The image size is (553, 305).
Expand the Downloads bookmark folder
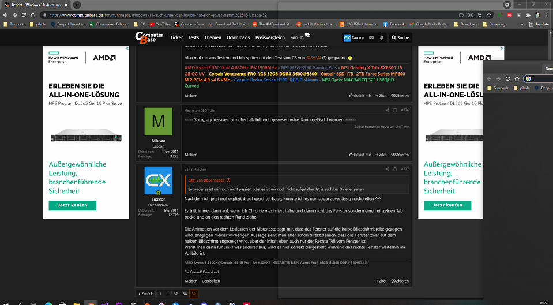pos(465,24)
